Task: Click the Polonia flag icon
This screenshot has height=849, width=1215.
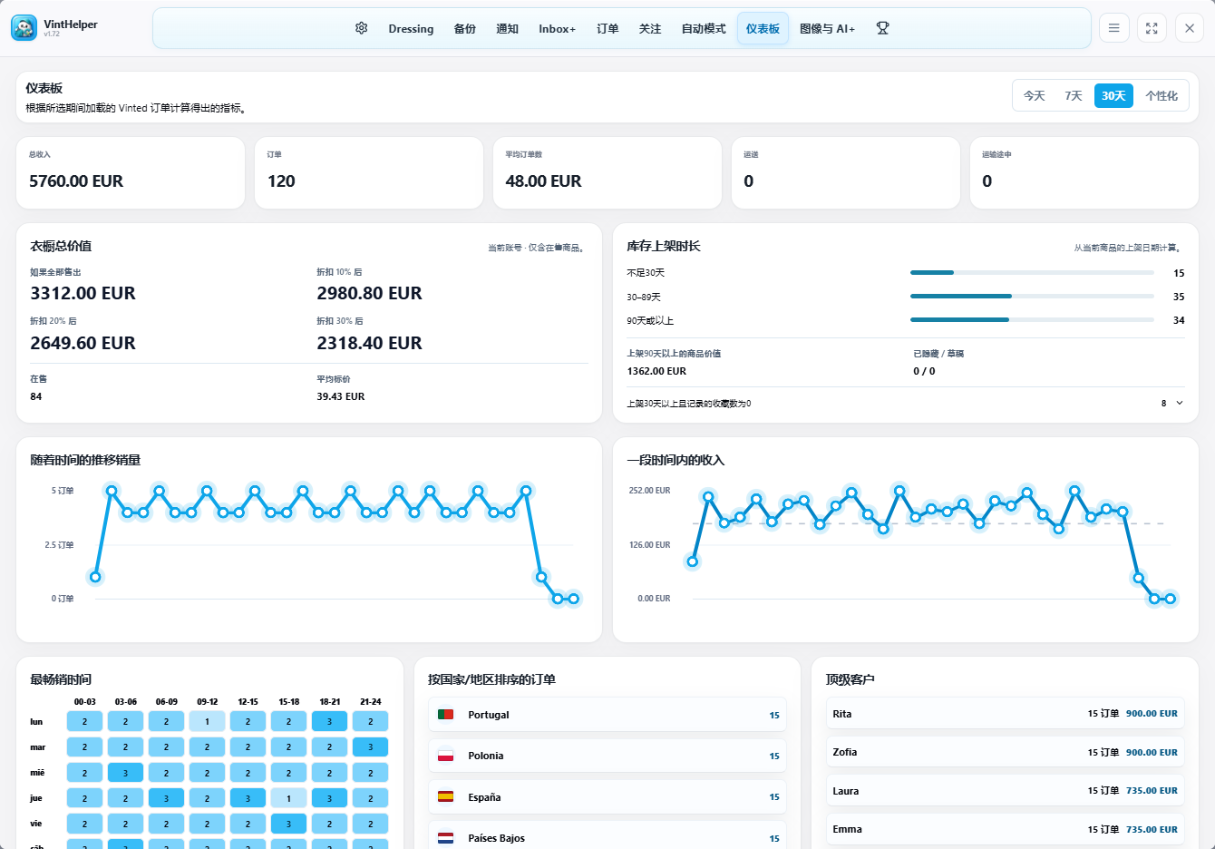Action: (x=445, y=756)
